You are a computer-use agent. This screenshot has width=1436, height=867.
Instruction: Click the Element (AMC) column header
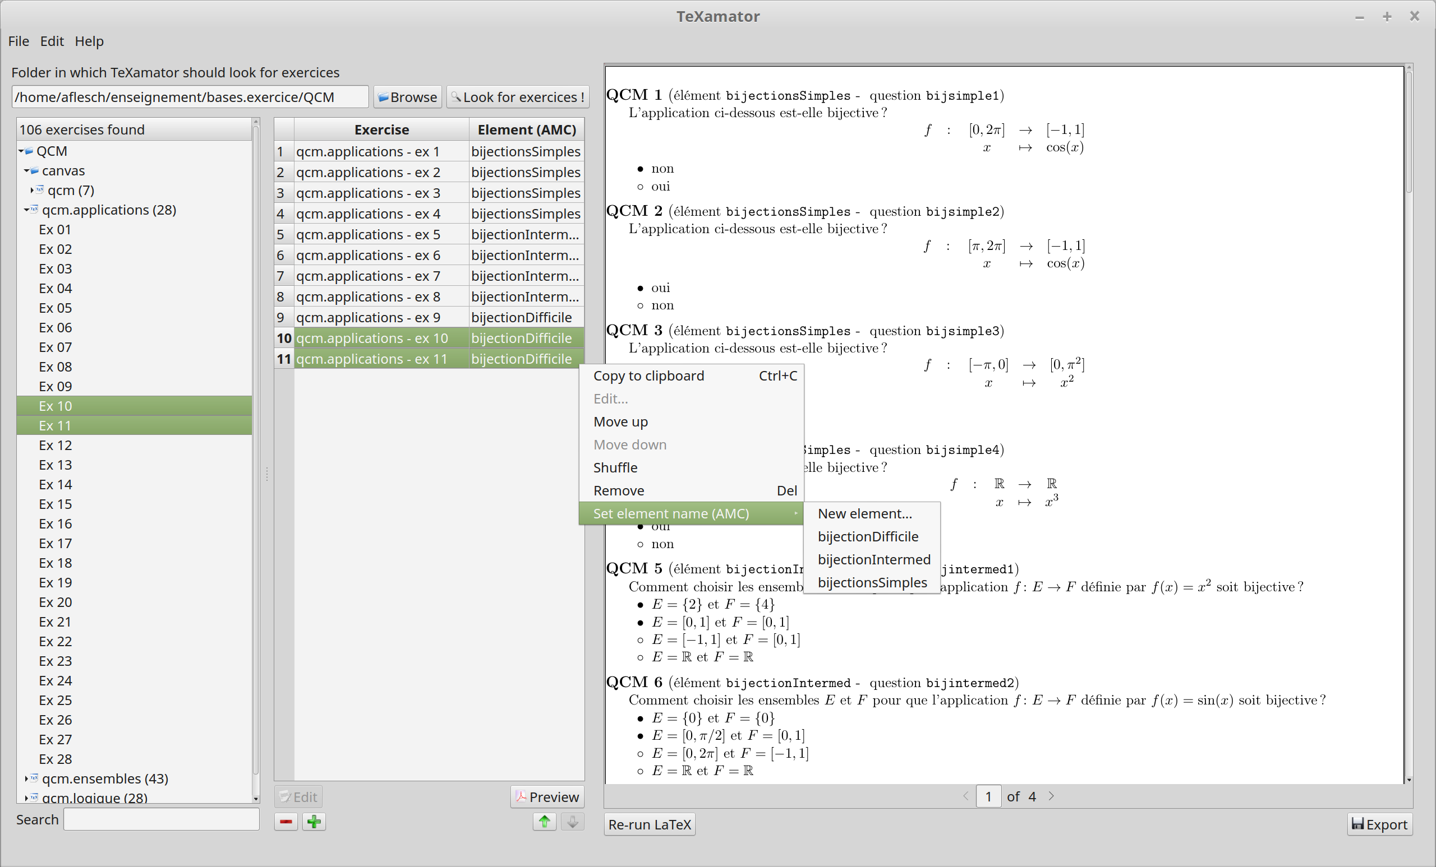tap(526, 129)
